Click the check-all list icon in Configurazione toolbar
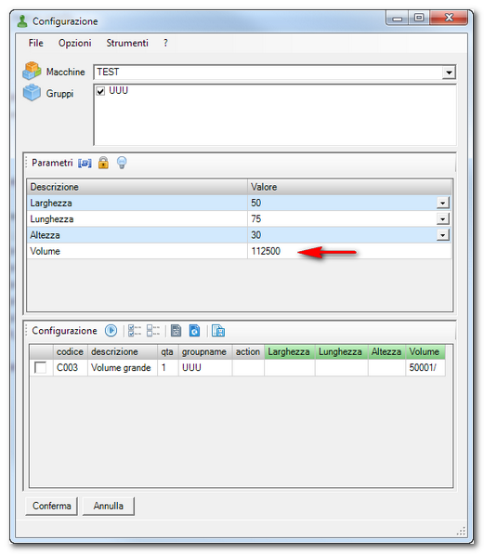Screen dimensions: 484x554 tap(135, 331)
